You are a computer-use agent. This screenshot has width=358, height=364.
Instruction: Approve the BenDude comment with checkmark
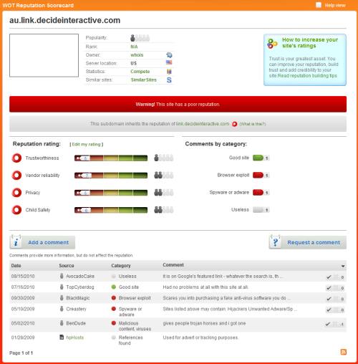tap(328, 324)
